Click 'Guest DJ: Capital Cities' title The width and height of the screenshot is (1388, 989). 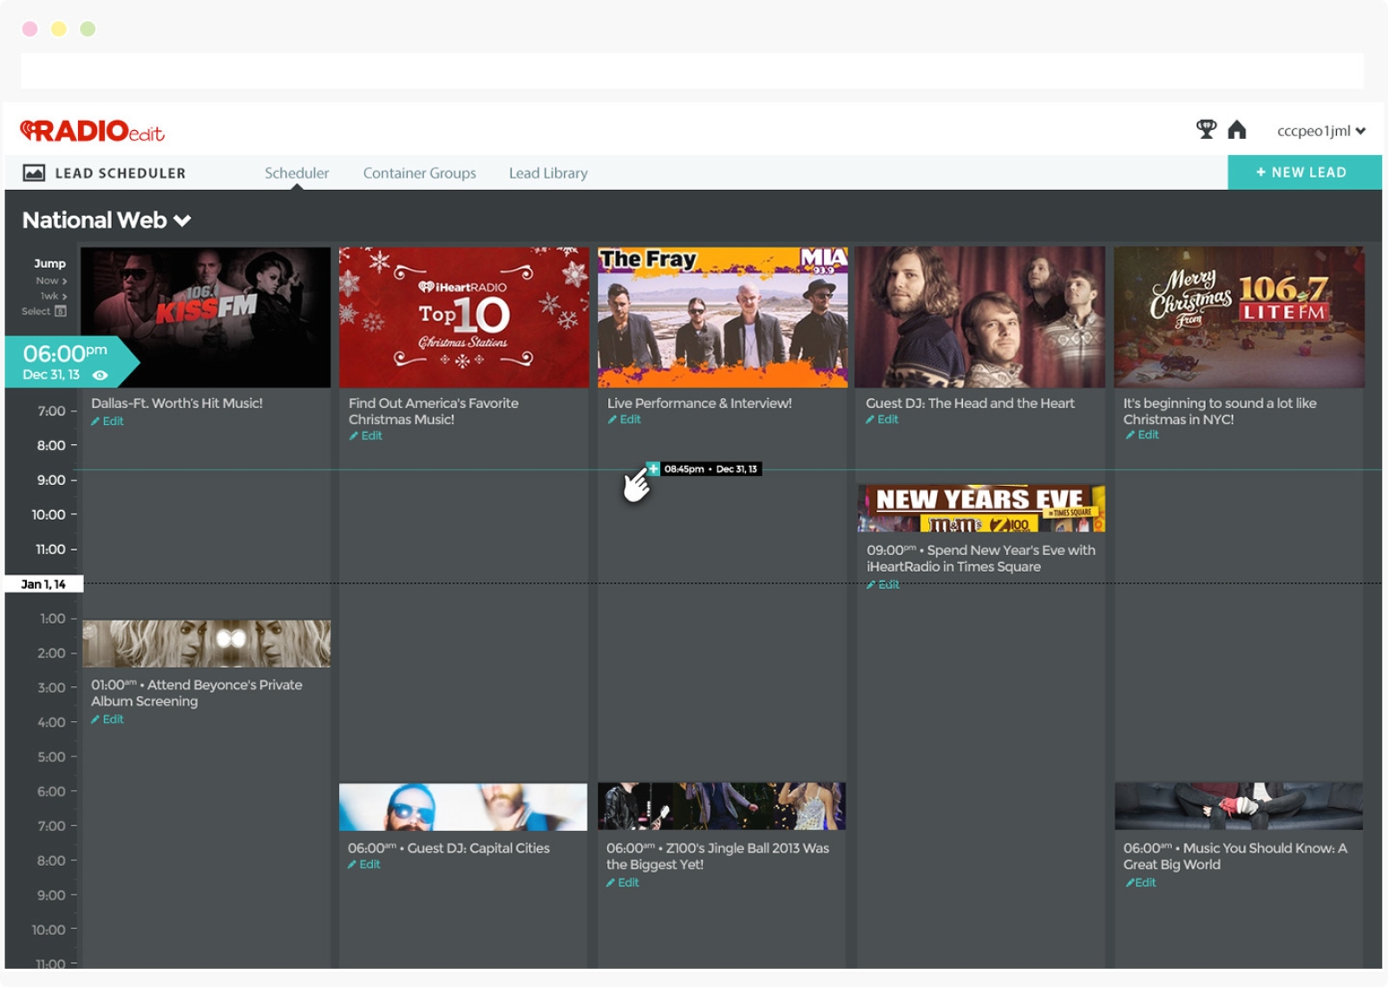479,848
